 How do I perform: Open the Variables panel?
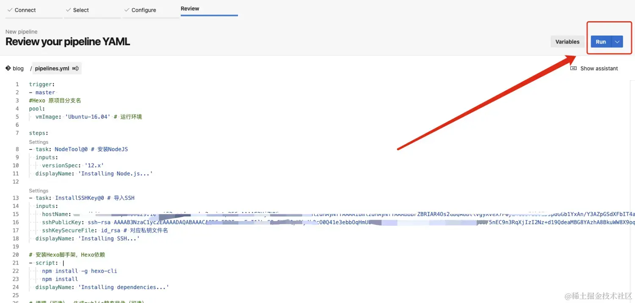(x=567, y=41)
